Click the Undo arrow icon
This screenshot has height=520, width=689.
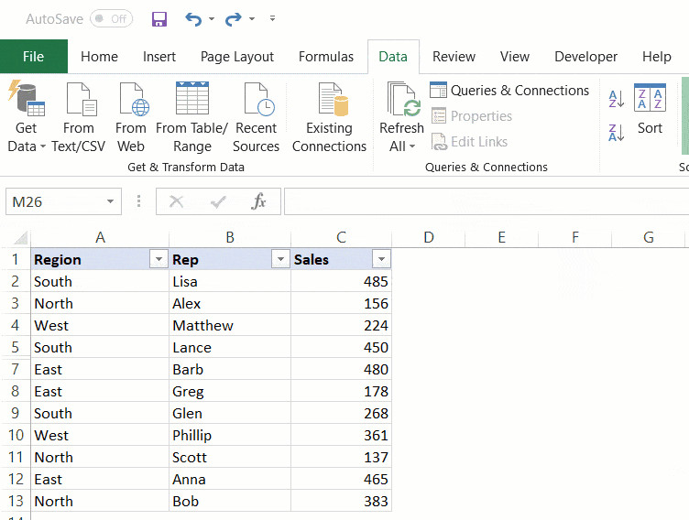193,18
